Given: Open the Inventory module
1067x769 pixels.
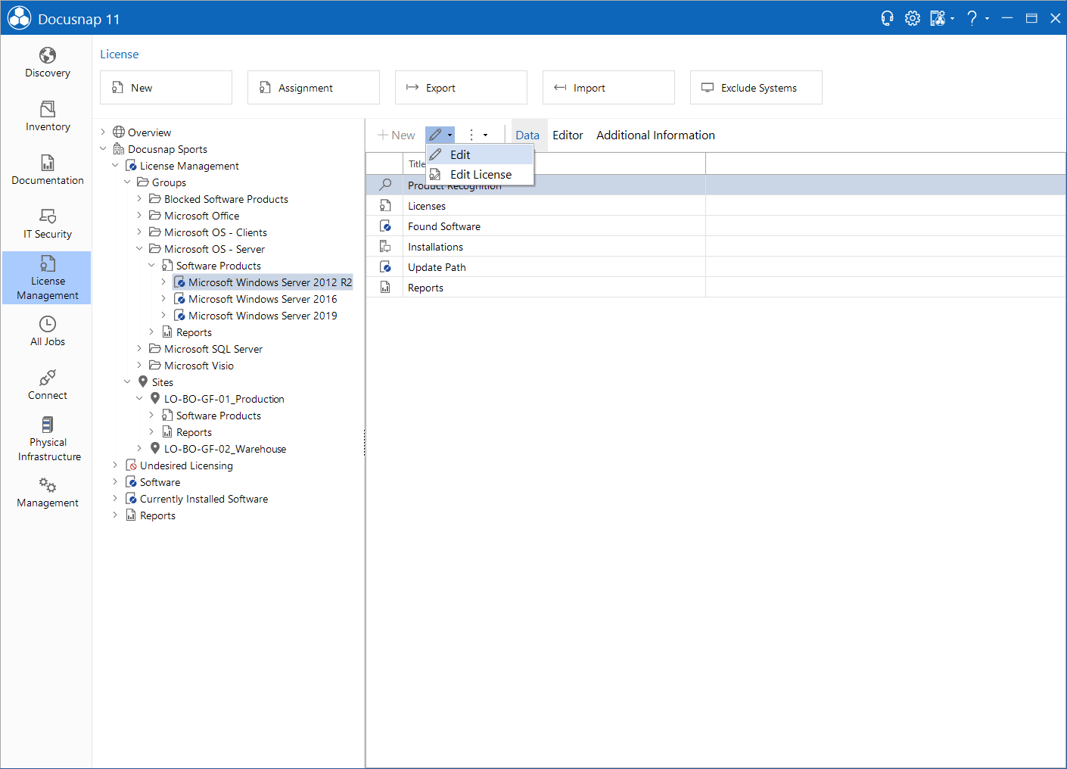Looking at the screenshot, I should point(47,117).
